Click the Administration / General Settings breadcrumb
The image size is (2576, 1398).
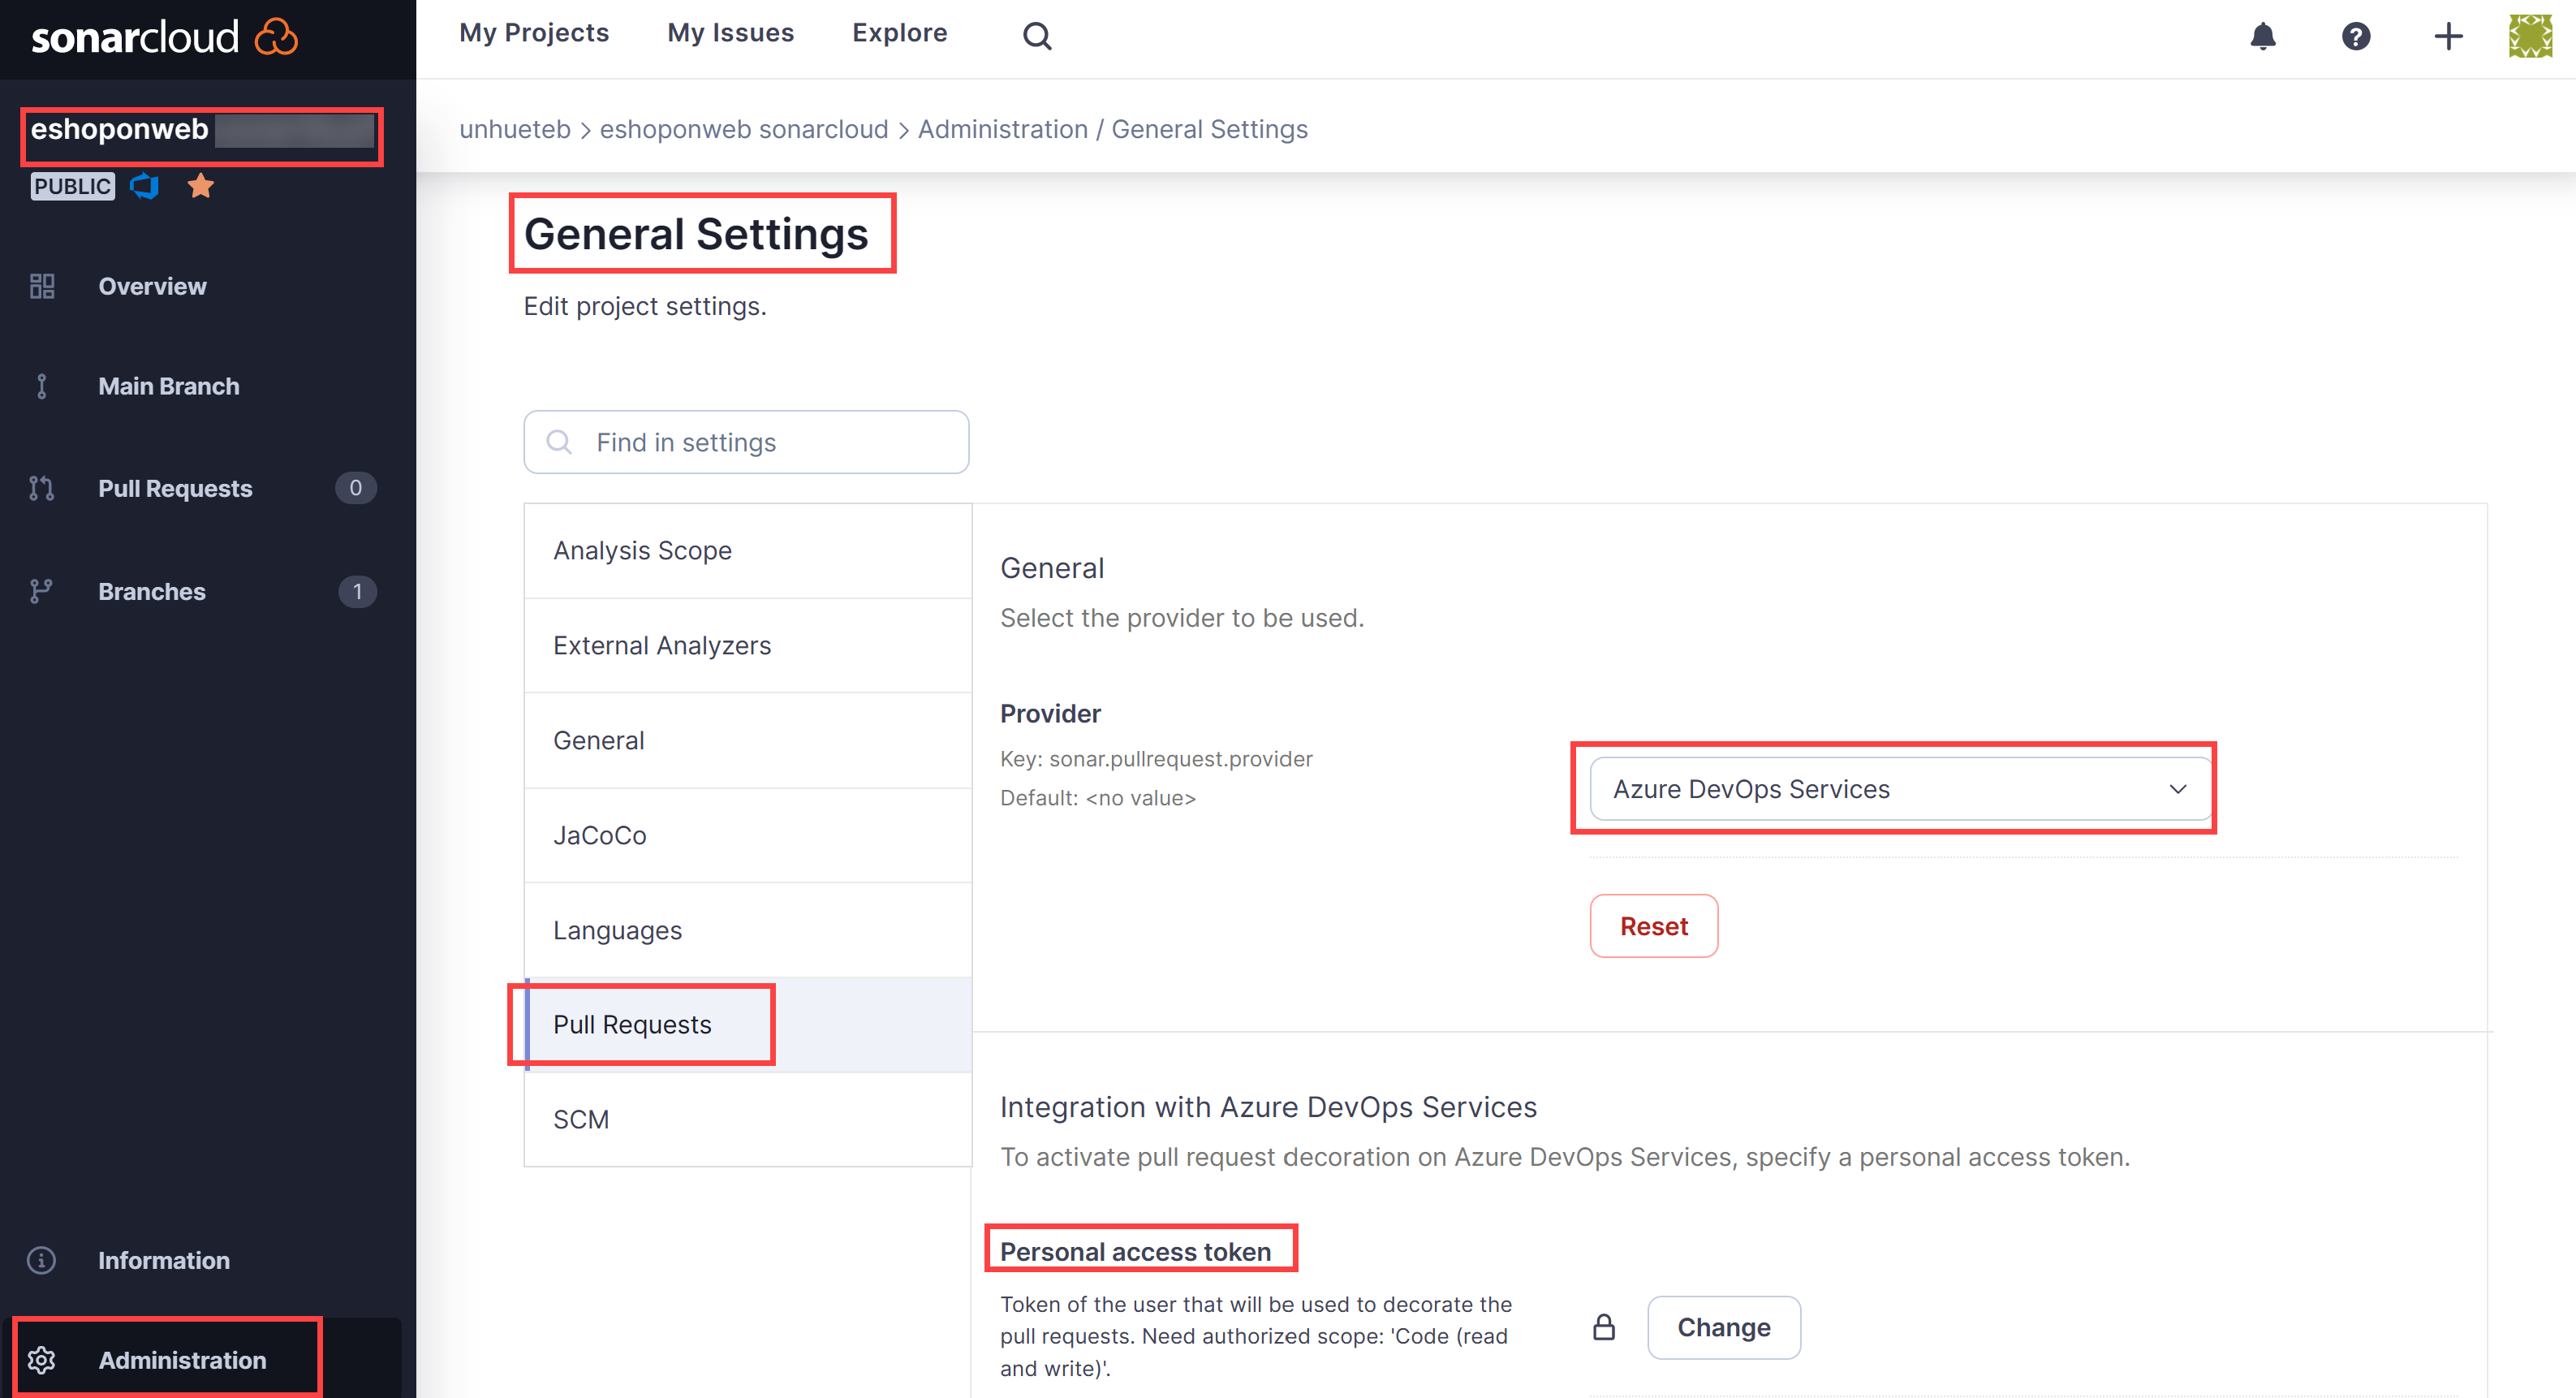coord(1113,129)
